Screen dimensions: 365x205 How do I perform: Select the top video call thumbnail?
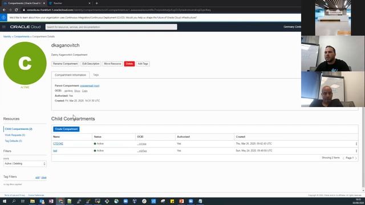[x=333, y=18]
